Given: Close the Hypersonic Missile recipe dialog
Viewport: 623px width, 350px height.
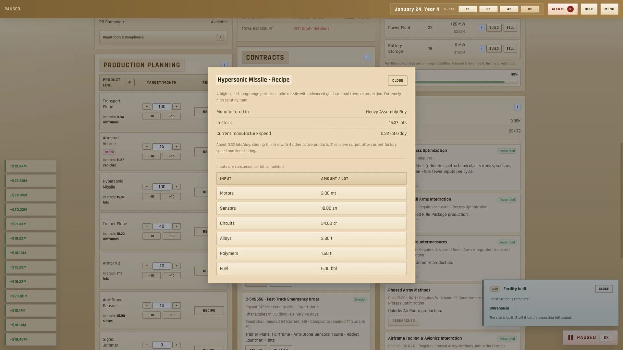Looking at the screenshot, I should click(397, 80).
